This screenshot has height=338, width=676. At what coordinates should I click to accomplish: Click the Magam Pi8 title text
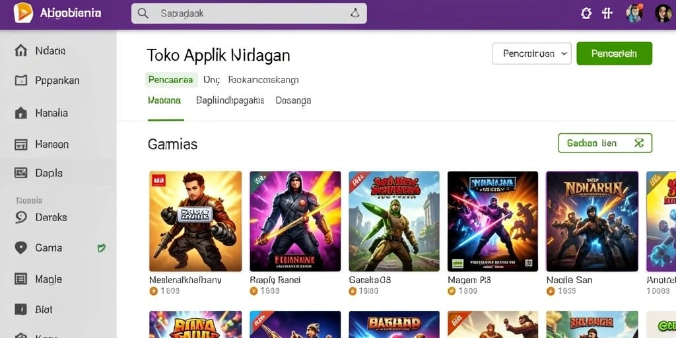tap(469, 280)
